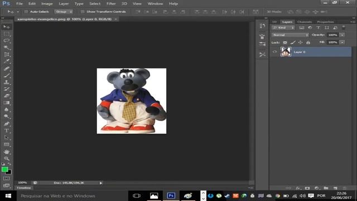Viewport: 357px width, 201px height.
Task: Toggle Quick Mask mode
Action: tap(7, 179)
